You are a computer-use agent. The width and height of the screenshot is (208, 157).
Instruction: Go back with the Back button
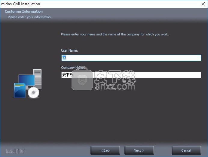(x=105, y=150)
